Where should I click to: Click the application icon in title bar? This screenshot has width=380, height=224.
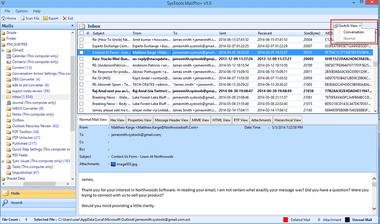pyautogui.click(x=3, y=3)
